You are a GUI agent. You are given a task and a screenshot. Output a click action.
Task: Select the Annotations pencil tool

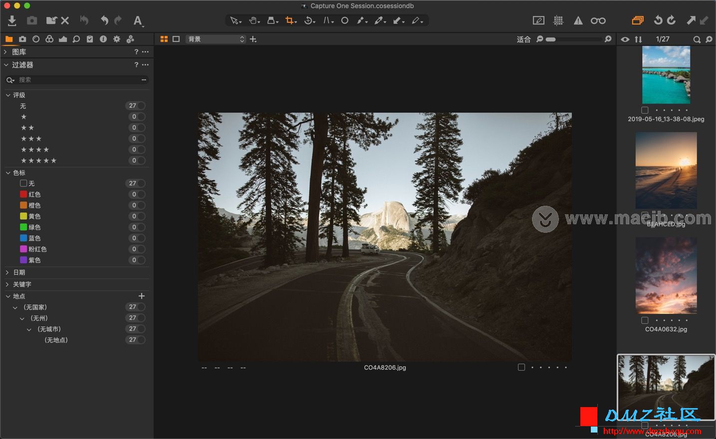417,20
